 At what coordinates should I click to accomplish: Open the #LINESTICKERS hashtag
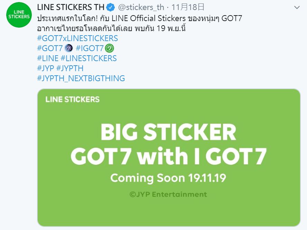tap(89, 58)
